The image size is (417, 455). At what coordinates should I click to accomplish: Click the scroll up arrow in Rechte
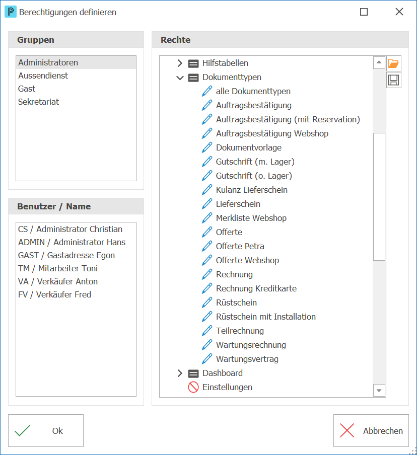(x=379, y=62)
